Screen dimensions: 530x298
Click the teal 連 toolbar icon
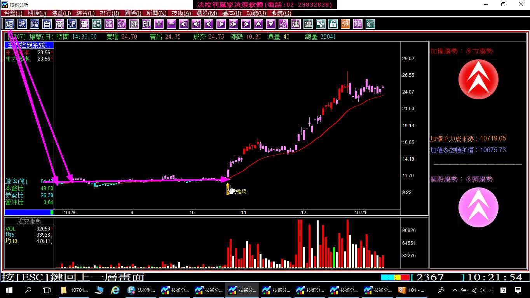(308, 24)
